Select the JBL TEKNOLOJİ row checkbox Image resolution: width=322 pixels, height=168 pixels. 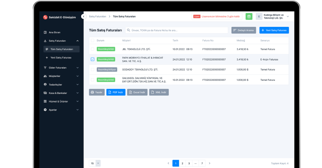[x=93, y=49]
